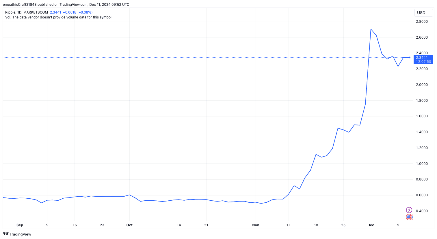Click the 1.0000 price axis label
The image size is (437, 239).
click(x=422, y=164)
